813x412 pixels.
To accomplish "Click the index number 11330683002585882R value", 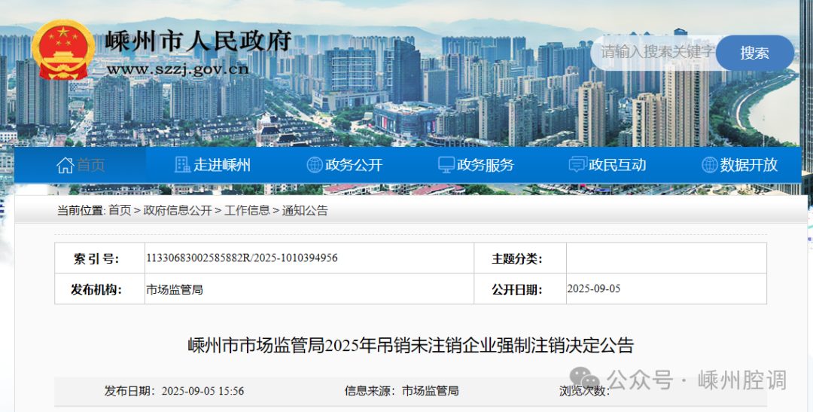I will click(x=241, y=258).
